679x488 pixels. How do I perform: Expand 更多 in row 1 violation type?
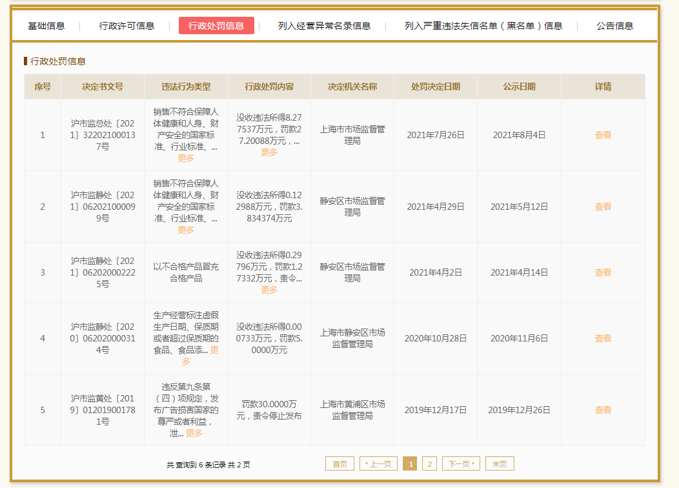pos(186,158)
